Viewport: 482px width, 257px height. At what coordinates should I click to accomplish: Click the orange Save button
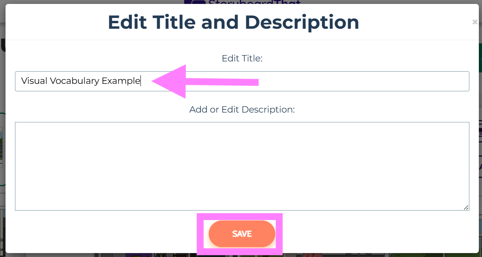pos(241,234)
